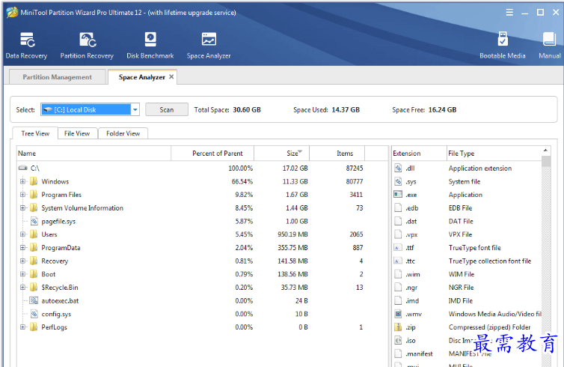Click the Scan button
The height and width of the screenshot is (367, 564).
(167, 109)
